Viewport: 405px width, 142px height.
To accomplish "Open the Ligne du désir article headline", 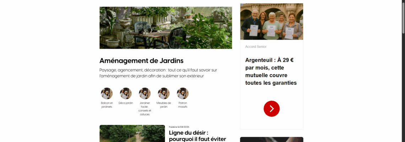I will (198, 136).
